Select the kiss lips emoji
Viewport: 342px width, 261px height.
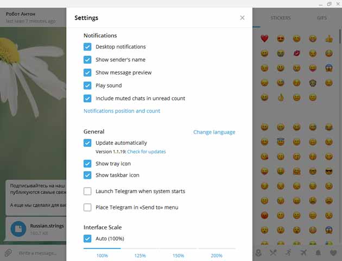296,53
